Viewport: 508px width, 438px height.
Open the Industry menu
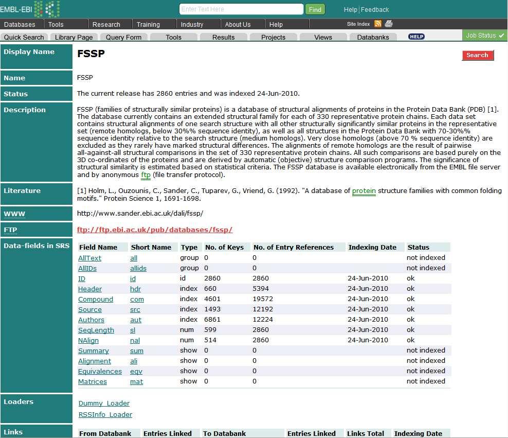point(192,25)
